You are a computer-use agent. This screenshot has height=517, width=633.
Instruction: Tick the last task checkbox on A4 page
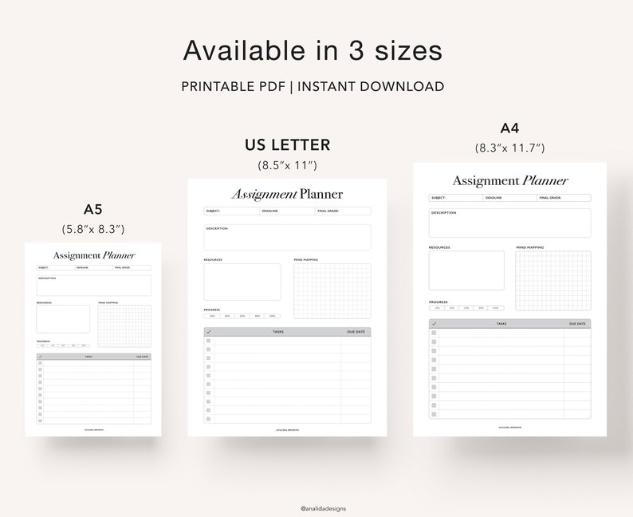434,414
